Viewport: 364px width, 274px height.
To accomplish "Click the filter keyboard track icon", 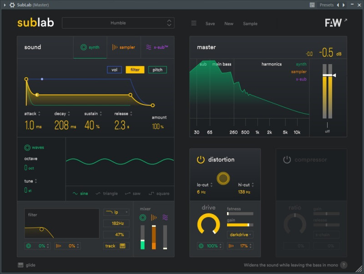I will point(122,246).
